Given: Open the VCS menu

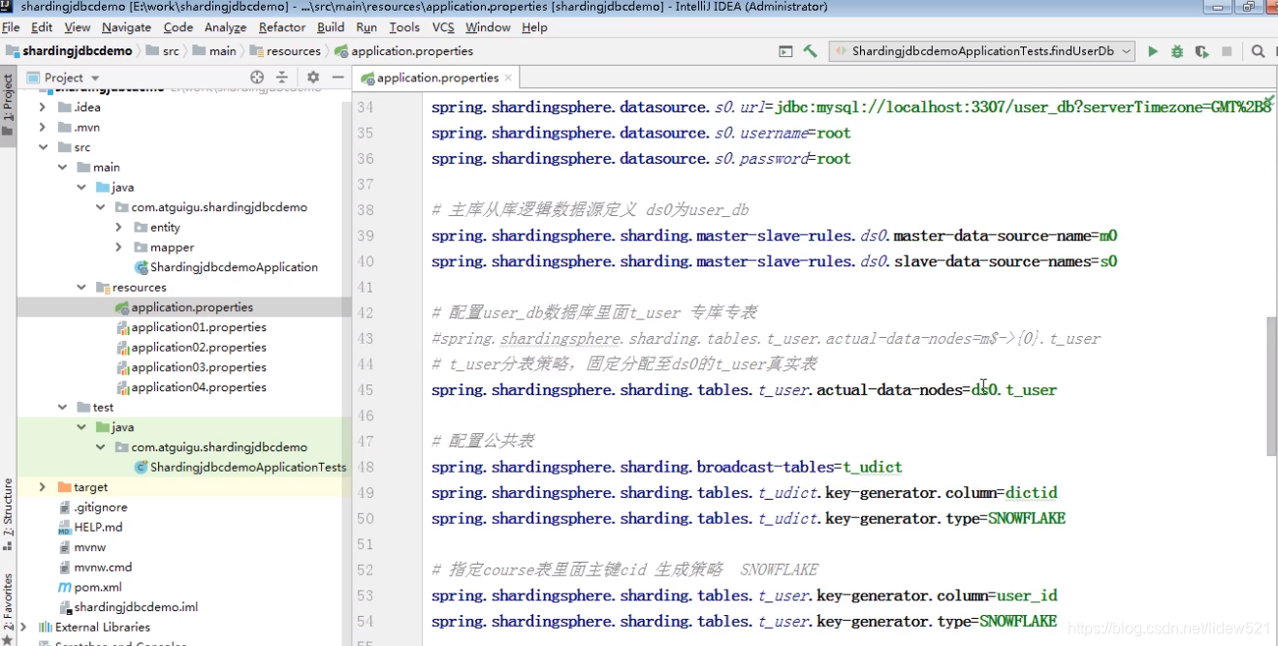Looking at the screenshot, I should point(443,27).
